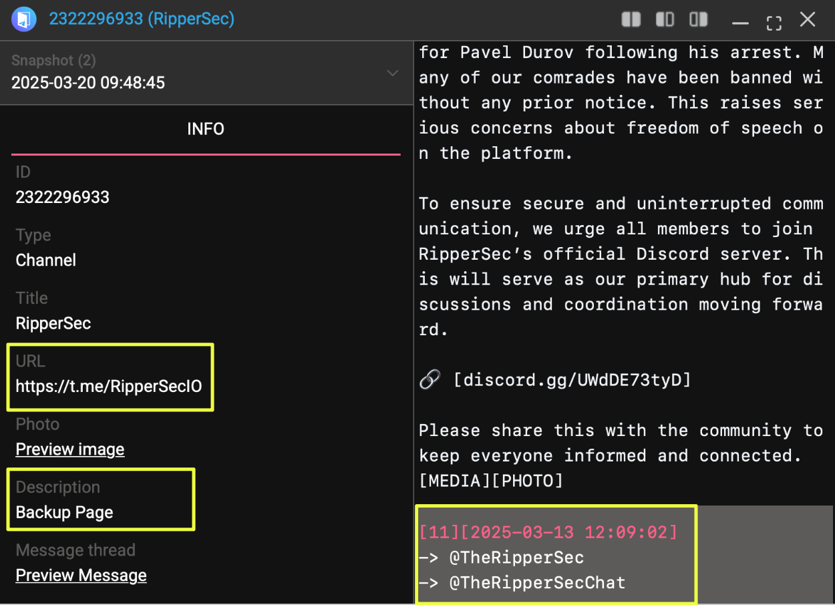
Task: Click the blue app icon beside the title
Action: coord(24,19)
